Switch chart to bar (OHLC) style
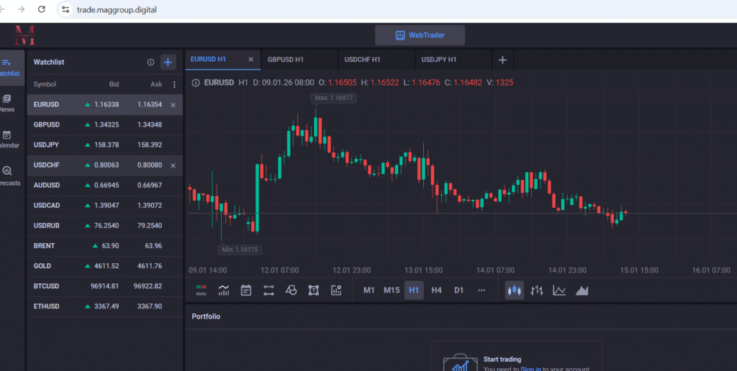The image size is (737, 371). (537, 290)
